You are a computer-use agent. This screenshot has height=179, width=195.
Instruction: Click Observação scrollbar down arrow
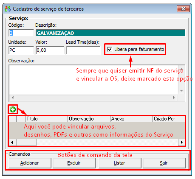(x=181, y=91)
